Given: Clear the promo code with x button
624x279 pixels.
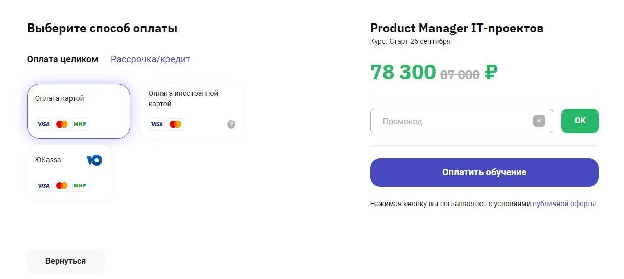Looking at the screenshot, I should tap(539, 121).
